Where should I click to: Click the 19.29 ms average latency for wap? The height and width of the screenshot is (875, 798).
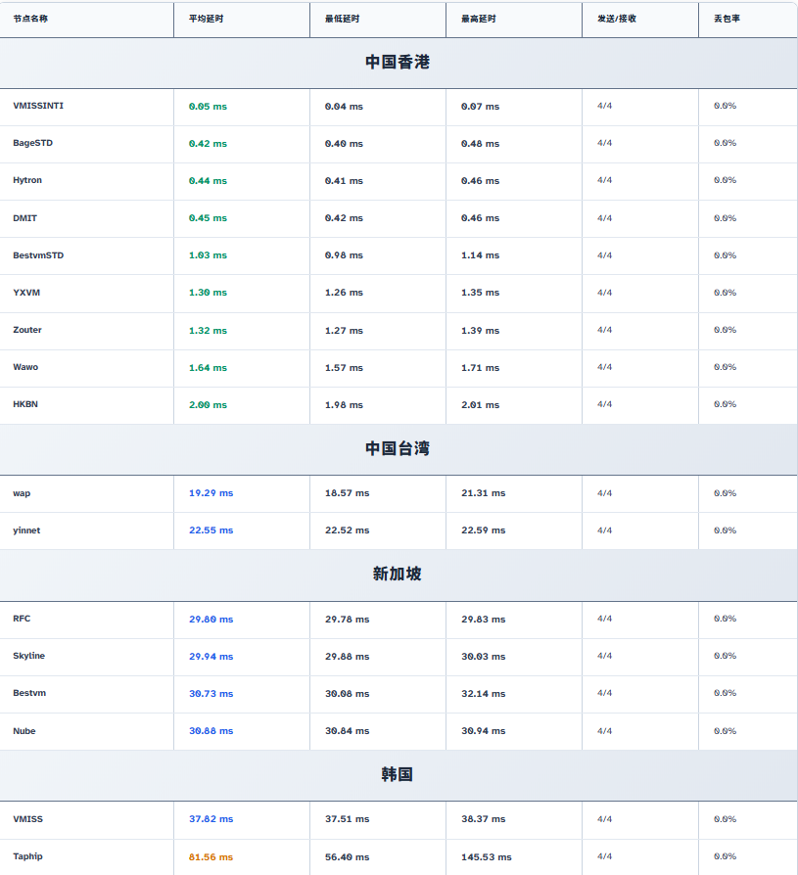click(x=211, y=493)
